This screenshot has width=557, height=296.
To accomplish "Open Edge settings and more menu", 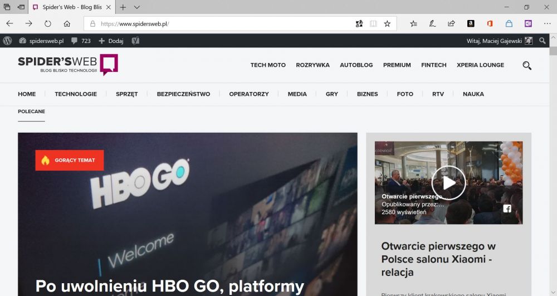I will point(547,23).
